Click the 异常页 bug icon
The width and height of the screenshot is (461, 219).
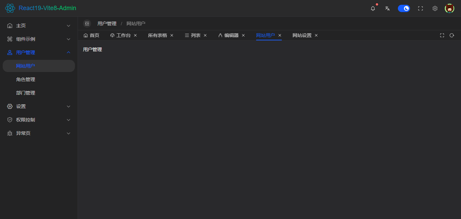(10, 133)
